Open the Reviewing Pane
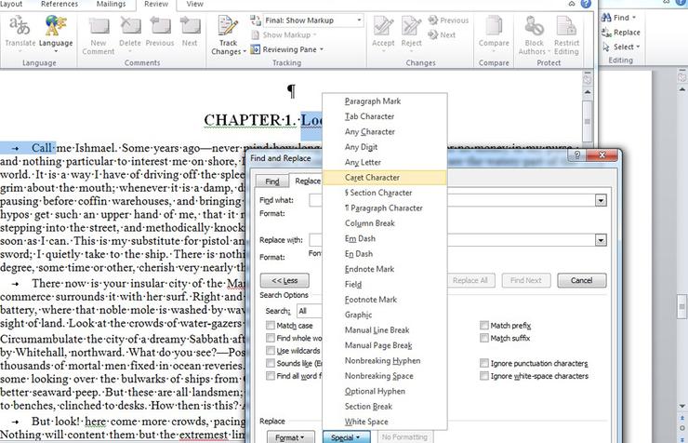 [x=287, y=49]
